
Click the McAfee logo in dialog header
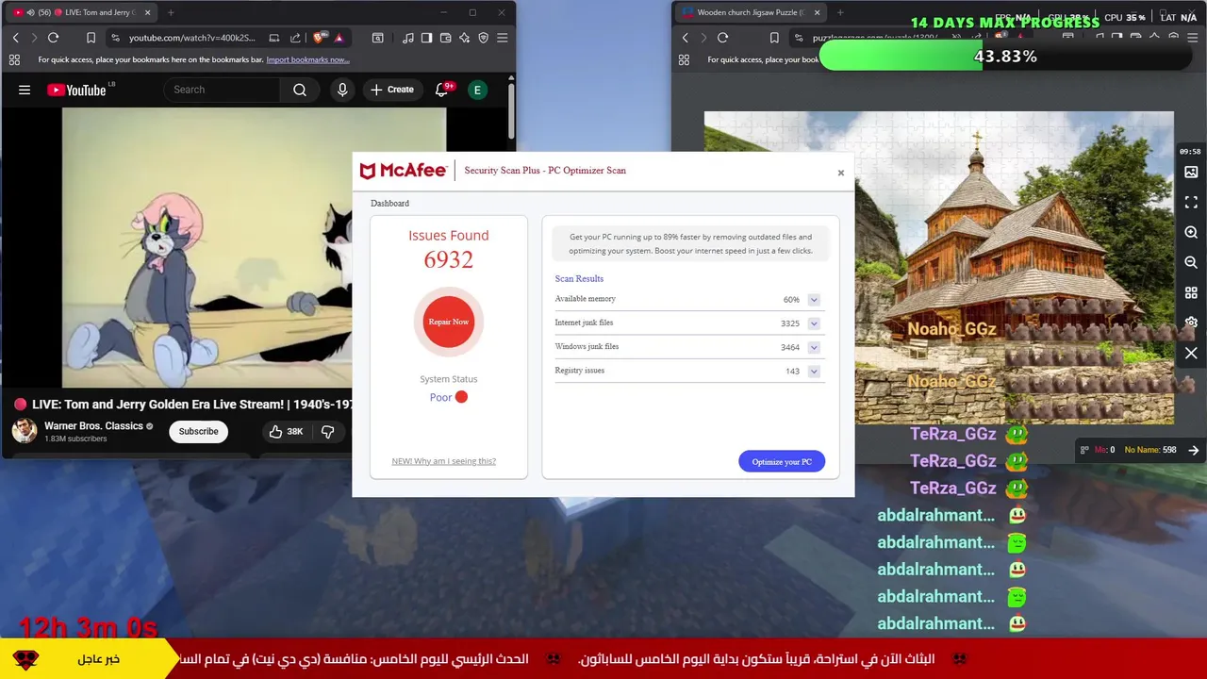click(x=404, y=171)
